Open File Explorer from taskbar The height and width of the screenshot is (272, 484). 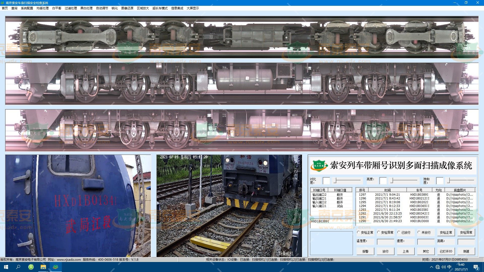(43, 267)
